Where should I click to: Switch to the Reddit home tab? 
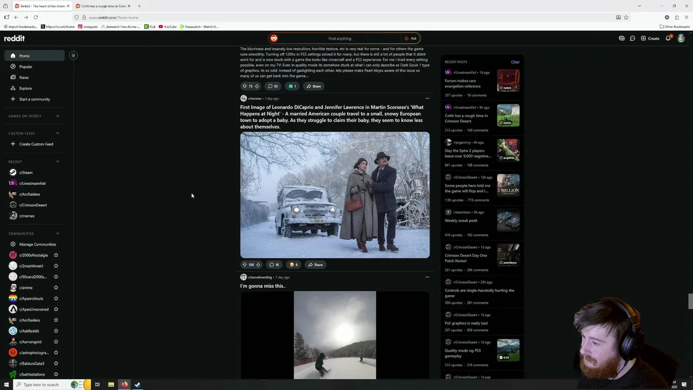(42, 6)
